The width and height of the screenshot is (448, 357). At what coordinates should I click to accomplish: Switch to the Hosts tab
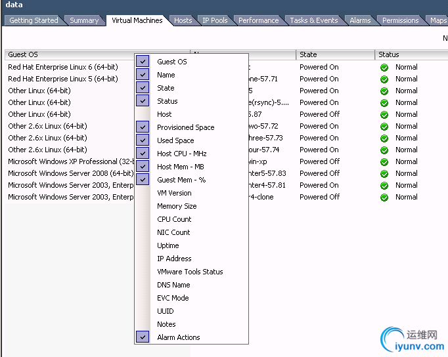pos(183,20)
